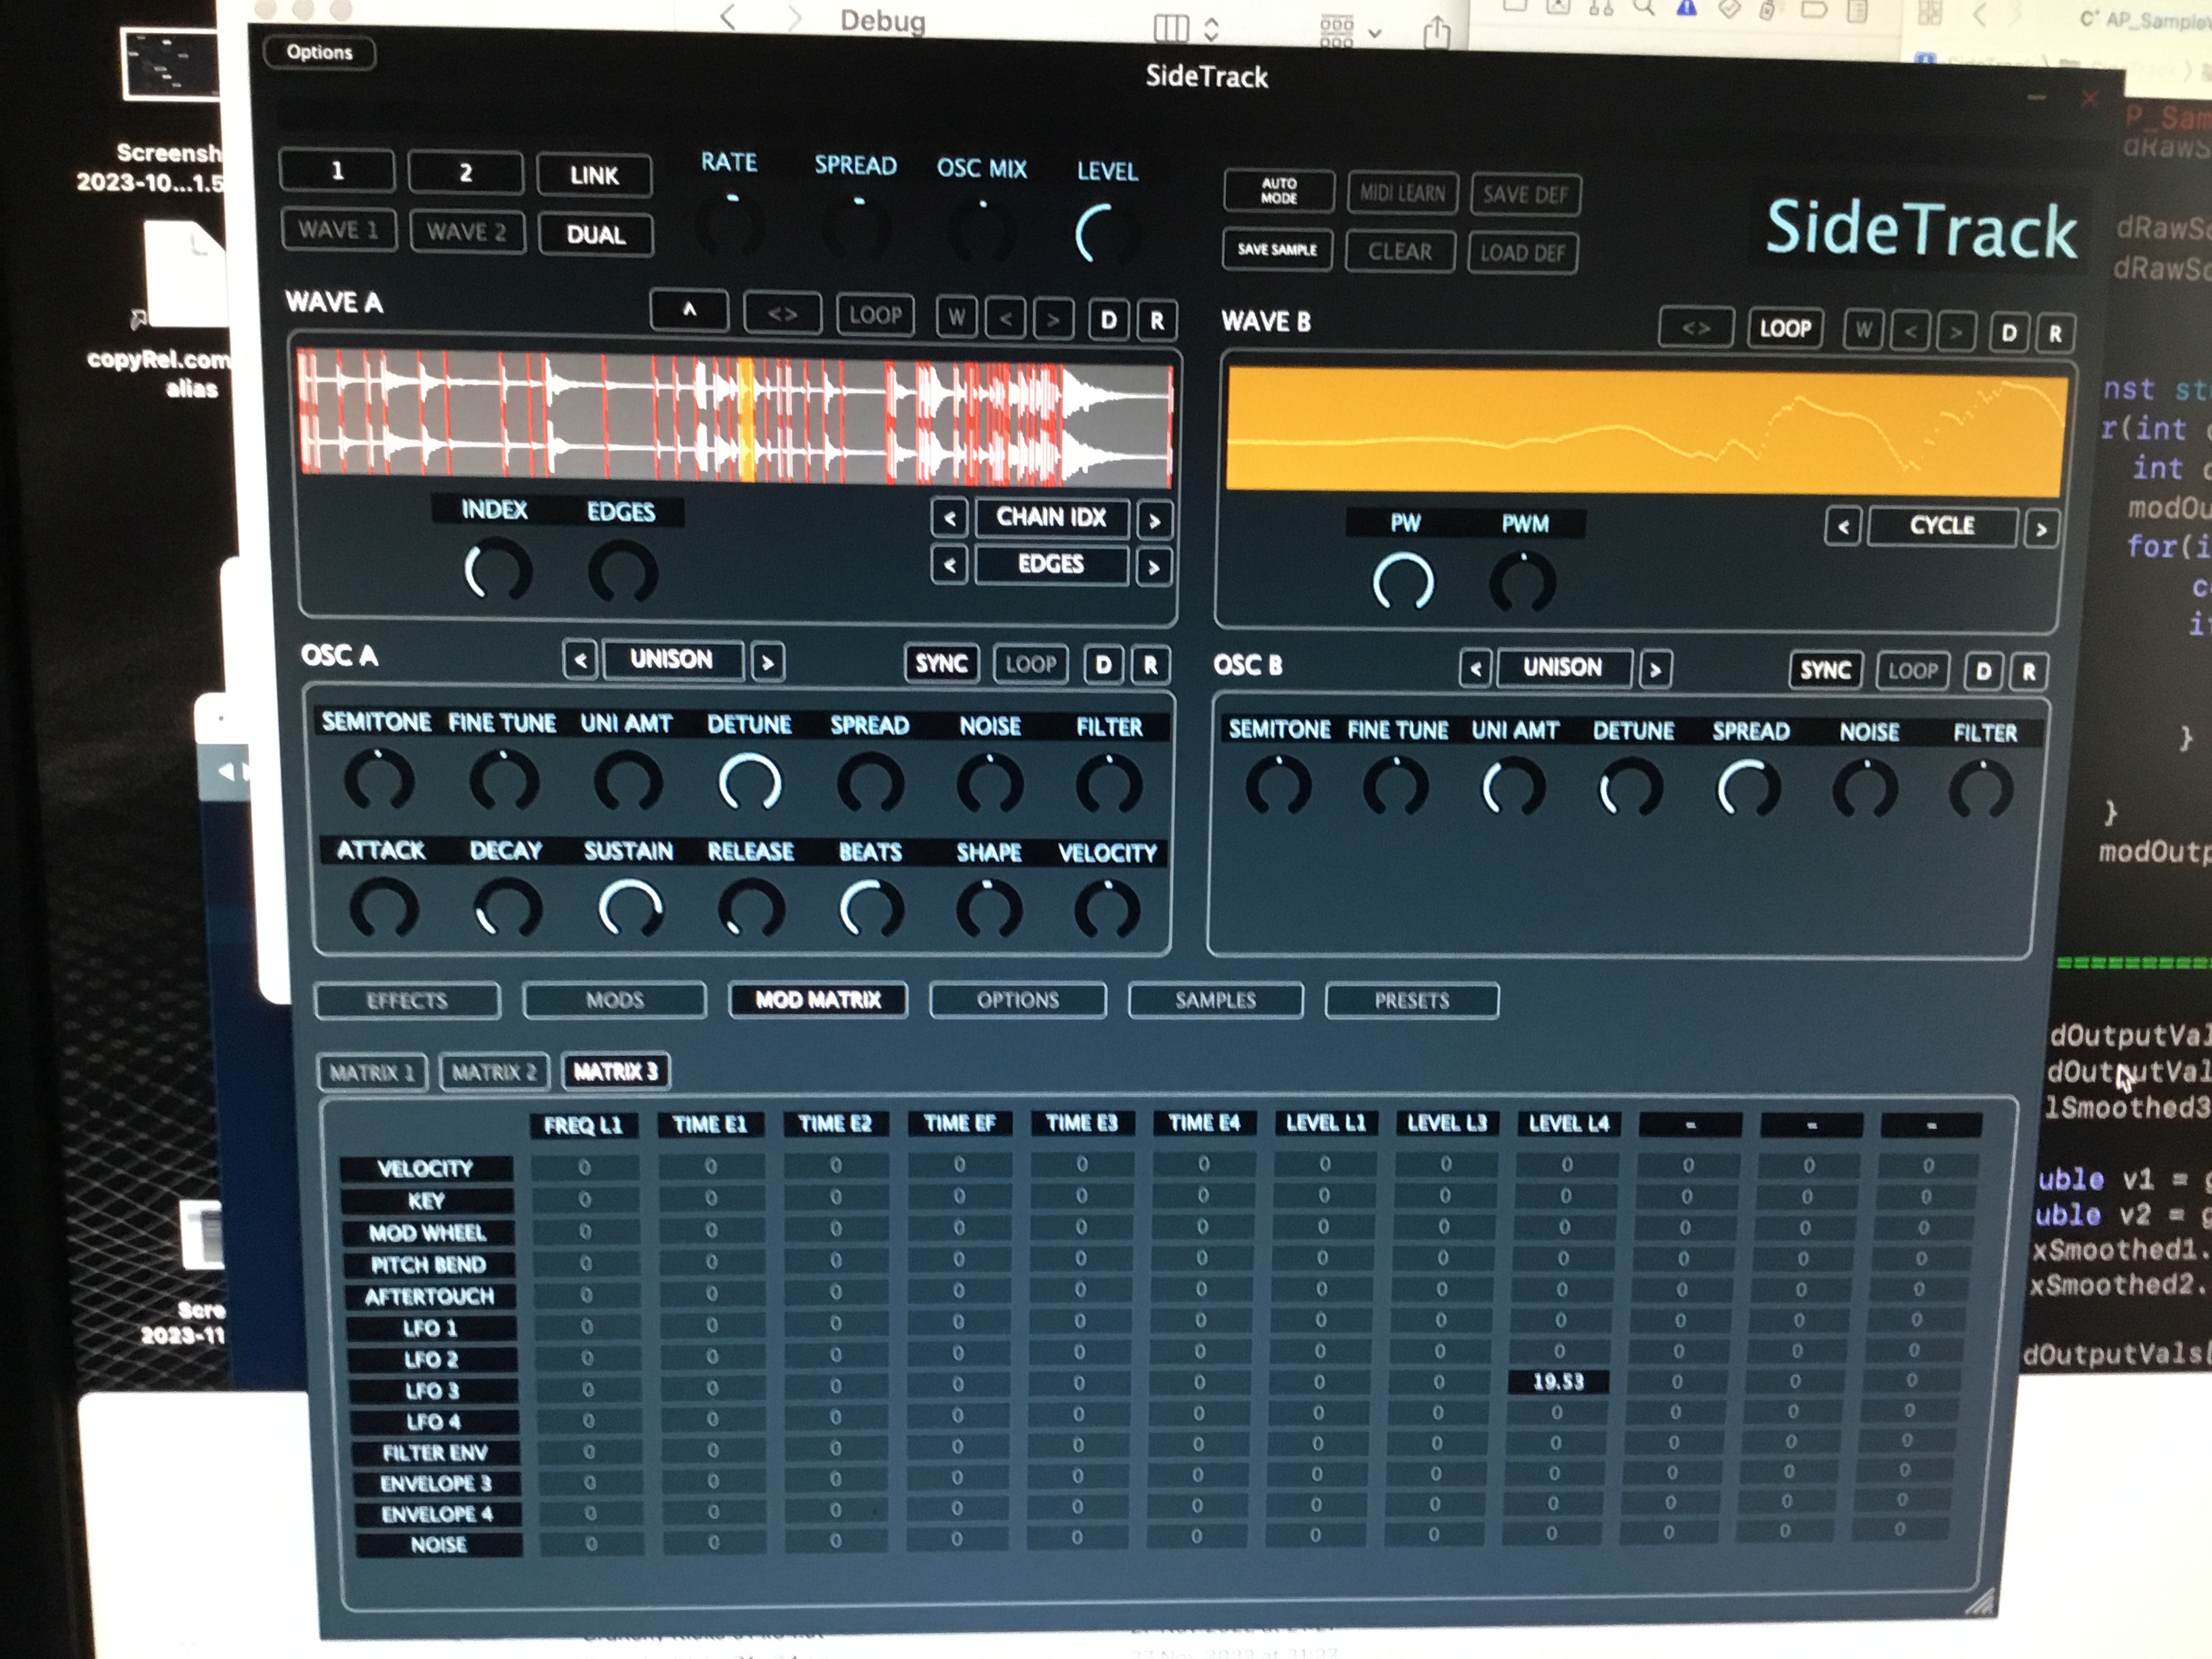This screenshot has height=1659, width=2212.
Task: Click inside the Wave A waveform display
Action: click(735, 417)
